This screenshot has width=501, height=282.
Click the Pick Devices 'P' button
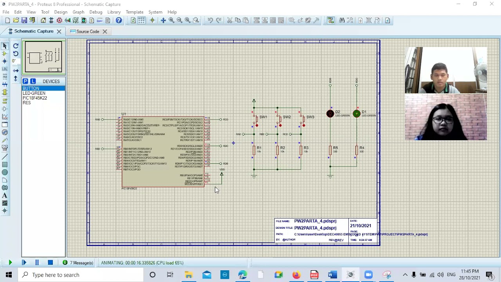point(25,81)
